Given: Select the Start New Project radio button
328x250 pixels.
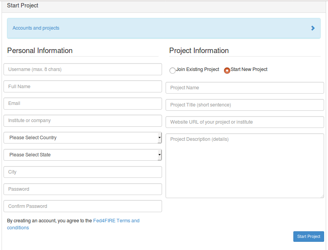Looking at the screenshot, I should [x=227, y=71].
